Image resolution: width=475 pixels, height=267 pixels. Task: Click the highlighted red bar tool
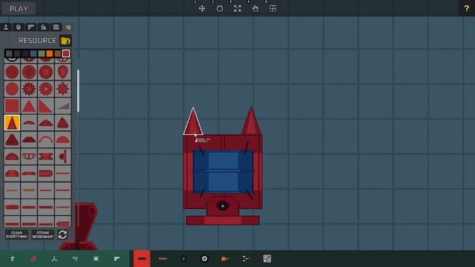(x=142, y=259)
